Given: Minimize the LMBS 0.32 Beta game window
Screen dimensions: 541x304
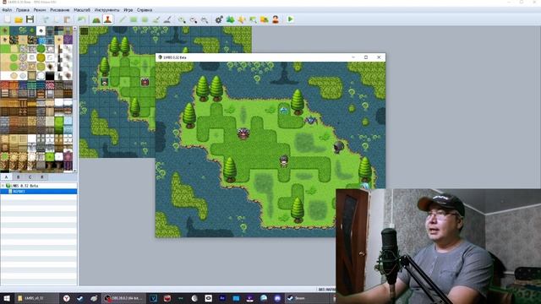Looking at the screenshot, I should pos(353,57).
